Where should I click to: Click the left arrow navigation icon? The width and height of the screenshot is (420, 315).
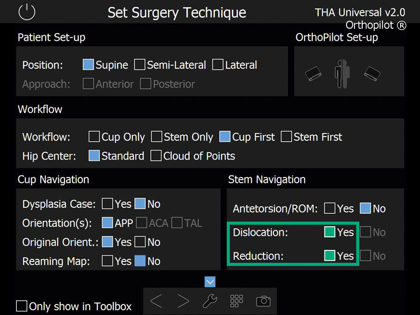pos(155,301)
